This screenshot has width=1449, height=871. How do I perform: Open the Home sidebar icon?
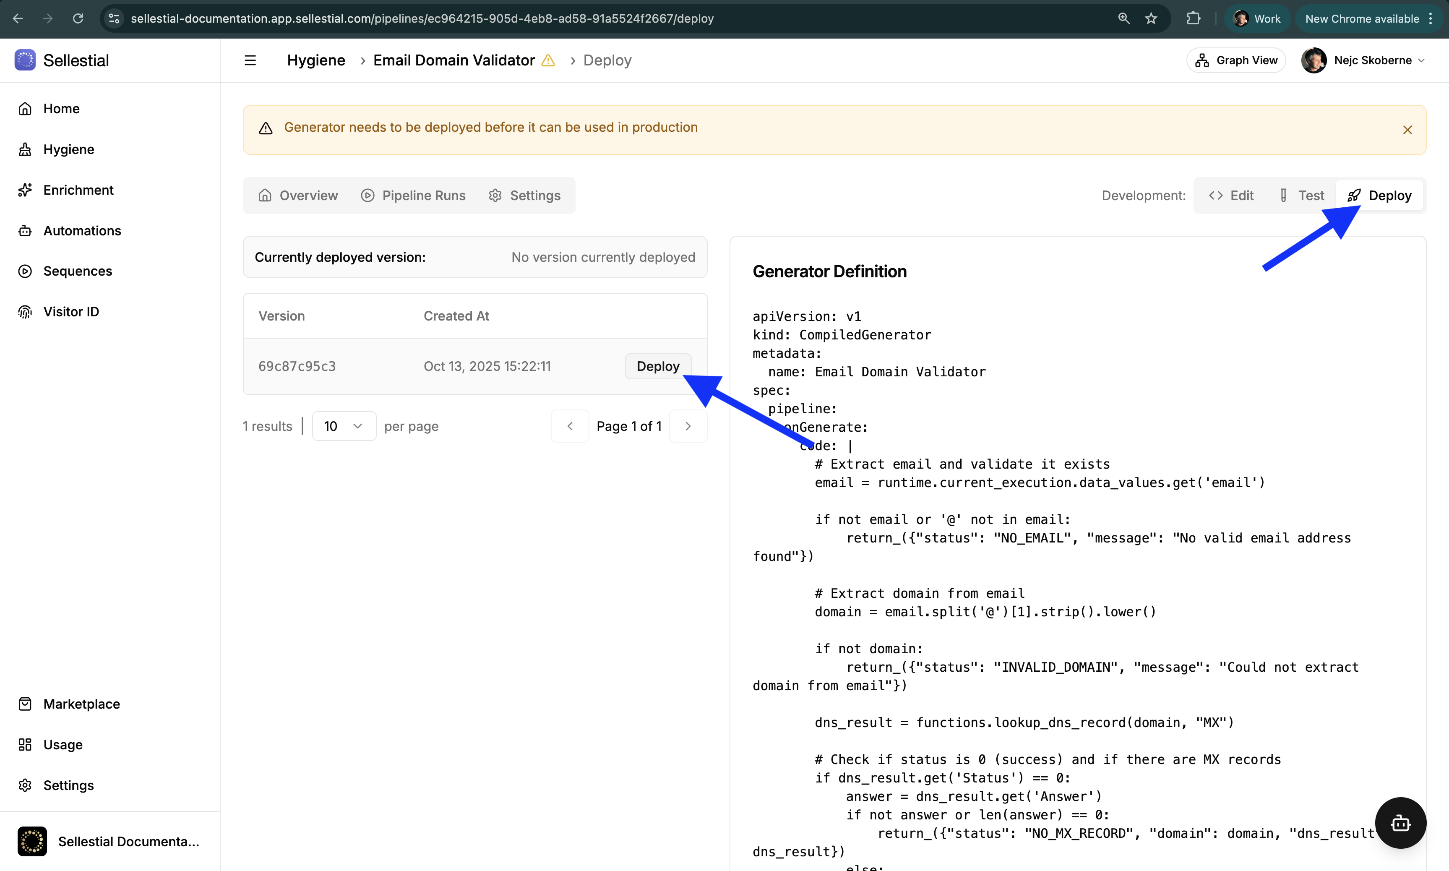[25, 109]
